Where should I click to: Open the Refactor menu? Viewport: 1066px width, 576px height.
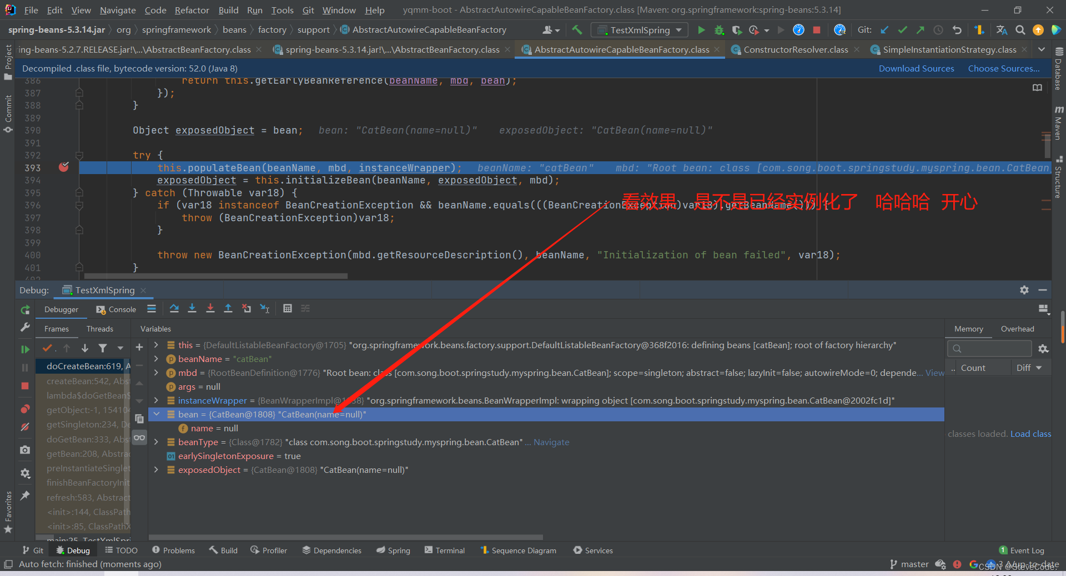[192, 10]
